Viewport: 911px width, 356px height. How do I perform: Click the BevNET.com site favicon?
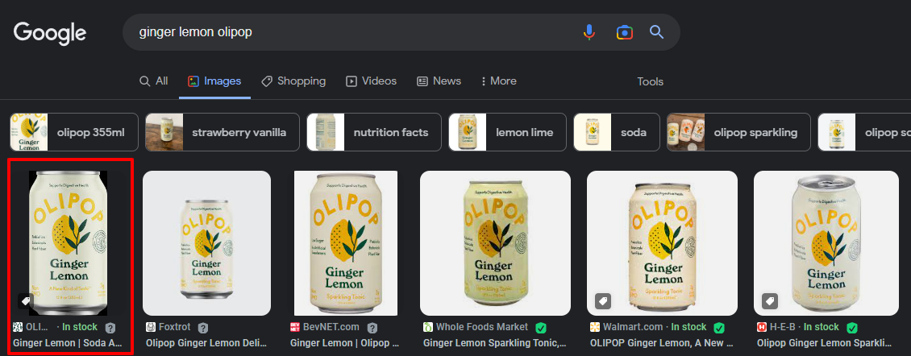[x=295, y=327]
